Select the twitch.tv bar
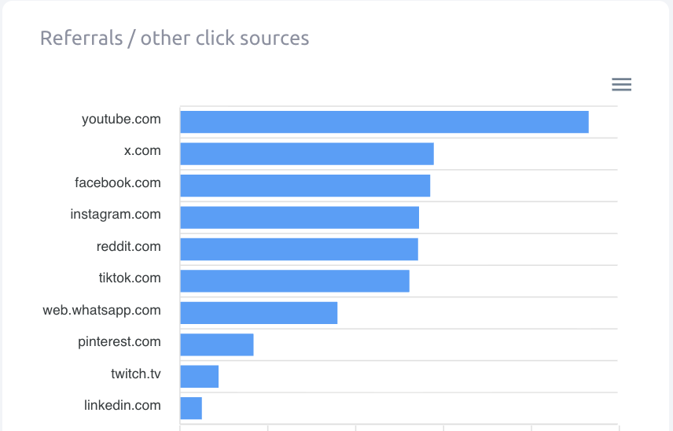Screen dimensions: 673x431 [x=199, y=377]
